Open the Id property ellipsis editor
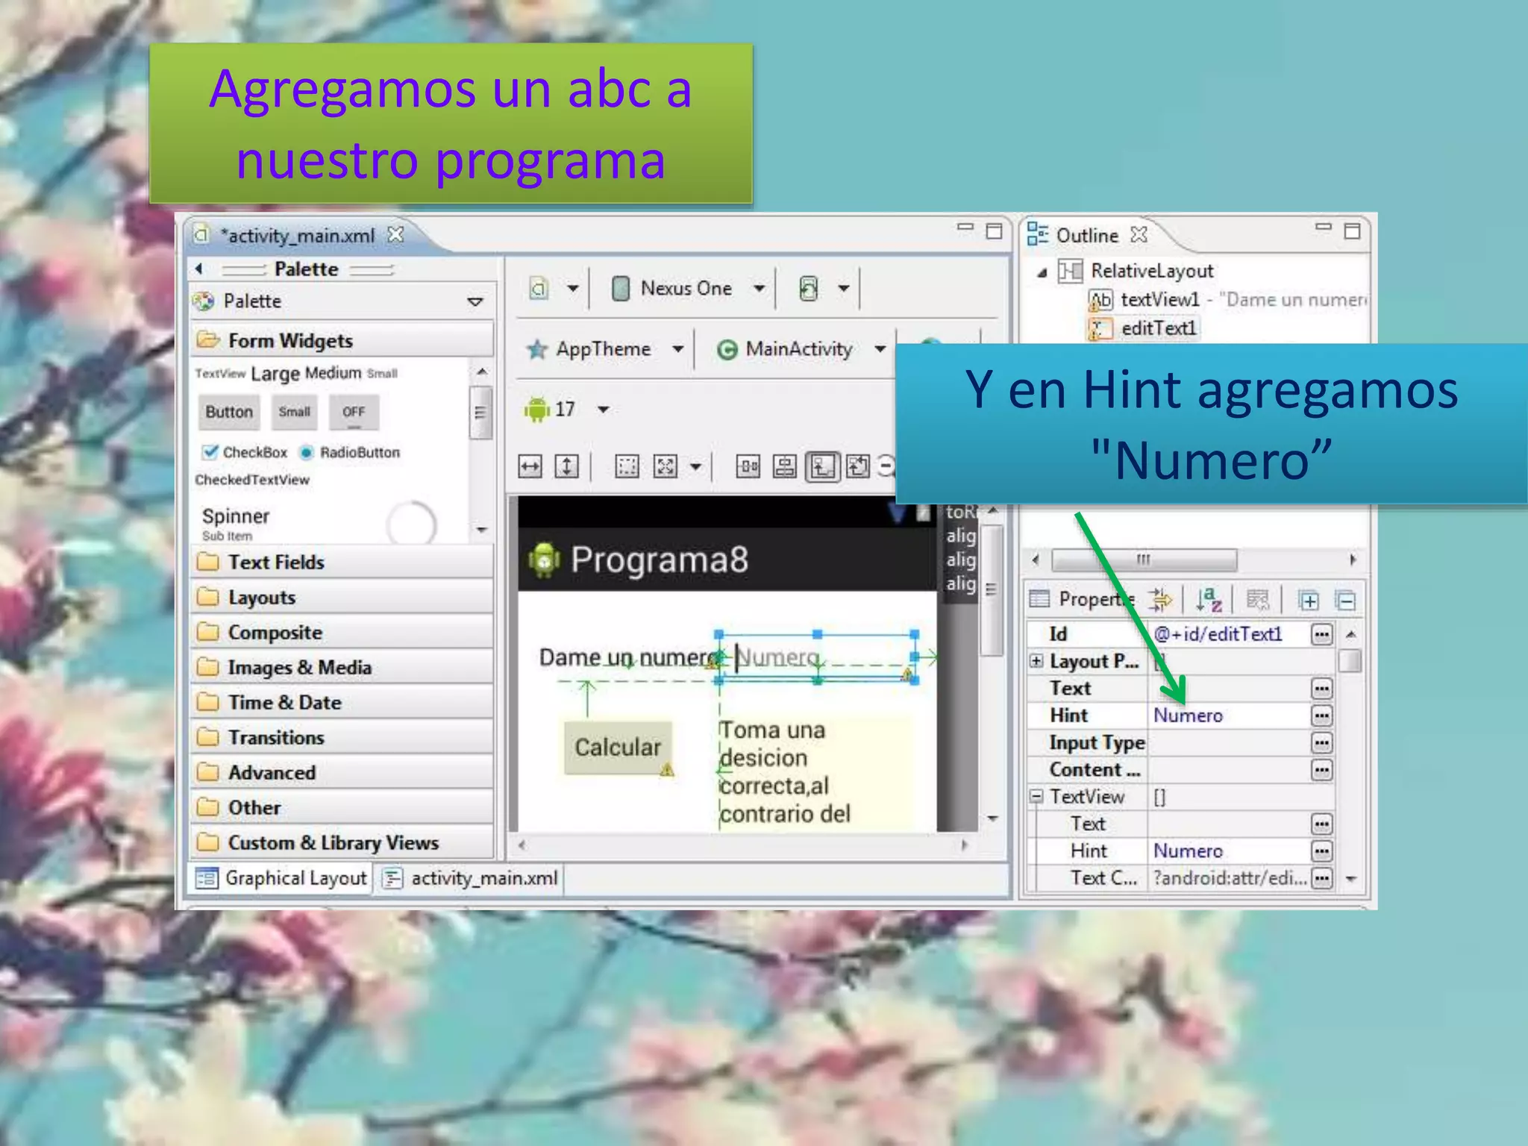This screenshot has width=1528, height=1146. [1321, 634]
